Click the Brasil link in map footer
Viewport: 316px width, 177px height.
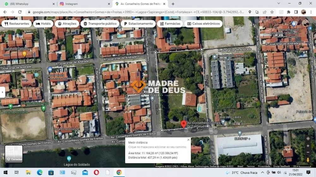240,166
